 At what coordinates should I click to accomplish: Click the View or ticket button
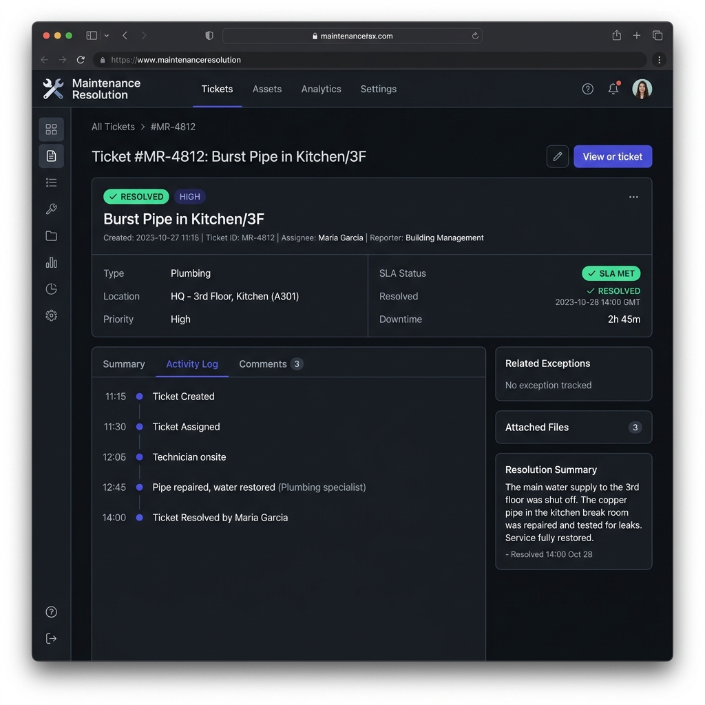click(613, 156)
